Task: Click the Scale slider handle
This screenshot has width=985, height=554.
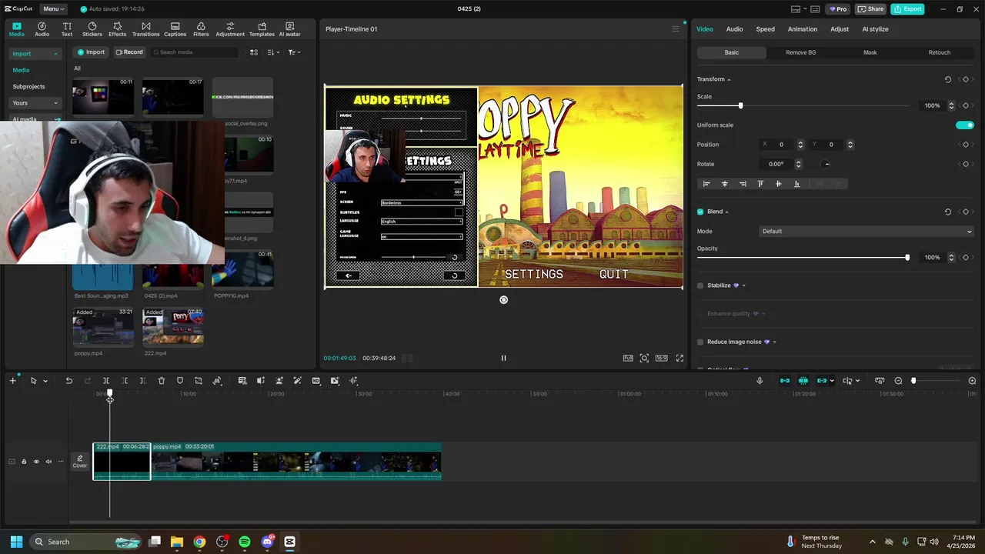Action: coord(740,105)
